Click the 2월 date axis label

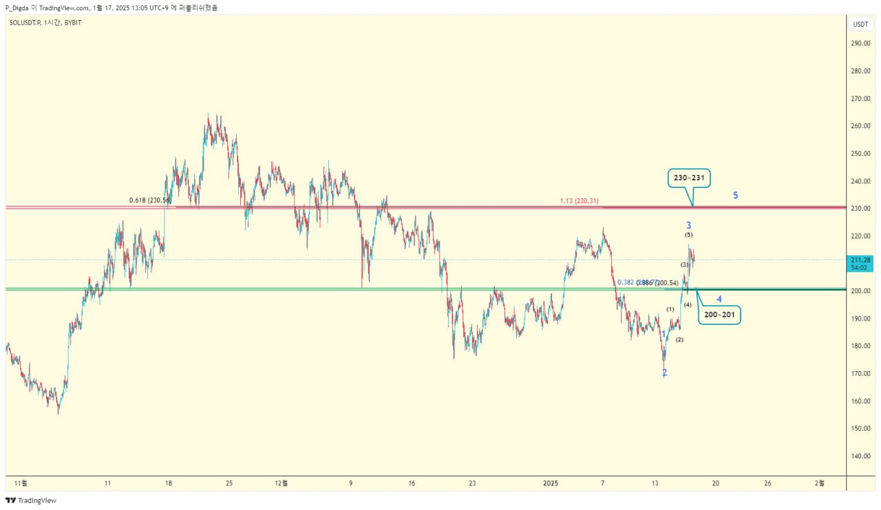pyautogui.click(x=819, y=483)
